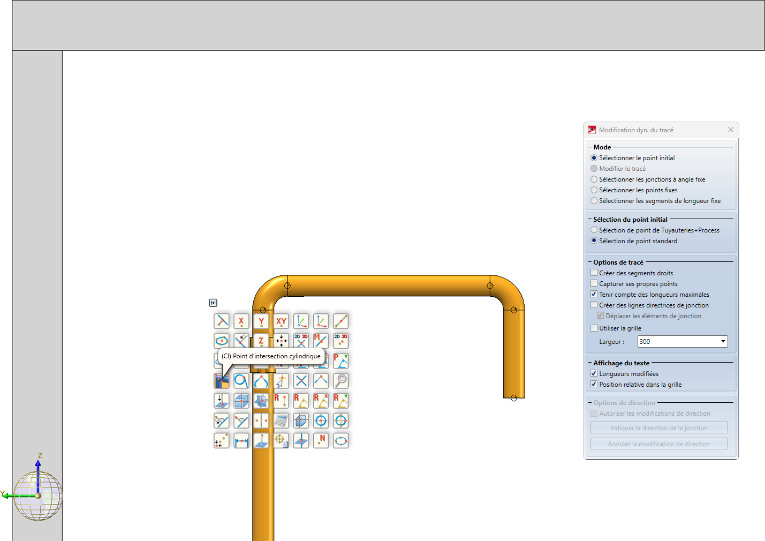Viewport: 765px width, 541px height.
Task: Click the cylindrical intersection point (CI) icon
Action: pos(221,381)
